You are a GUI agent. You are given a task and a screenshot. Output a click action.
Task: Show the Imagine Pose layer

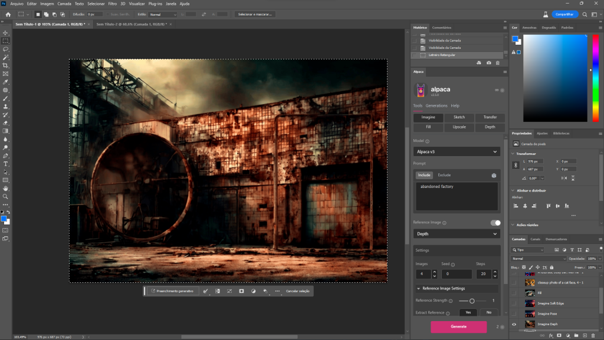(x=514, y=313)
